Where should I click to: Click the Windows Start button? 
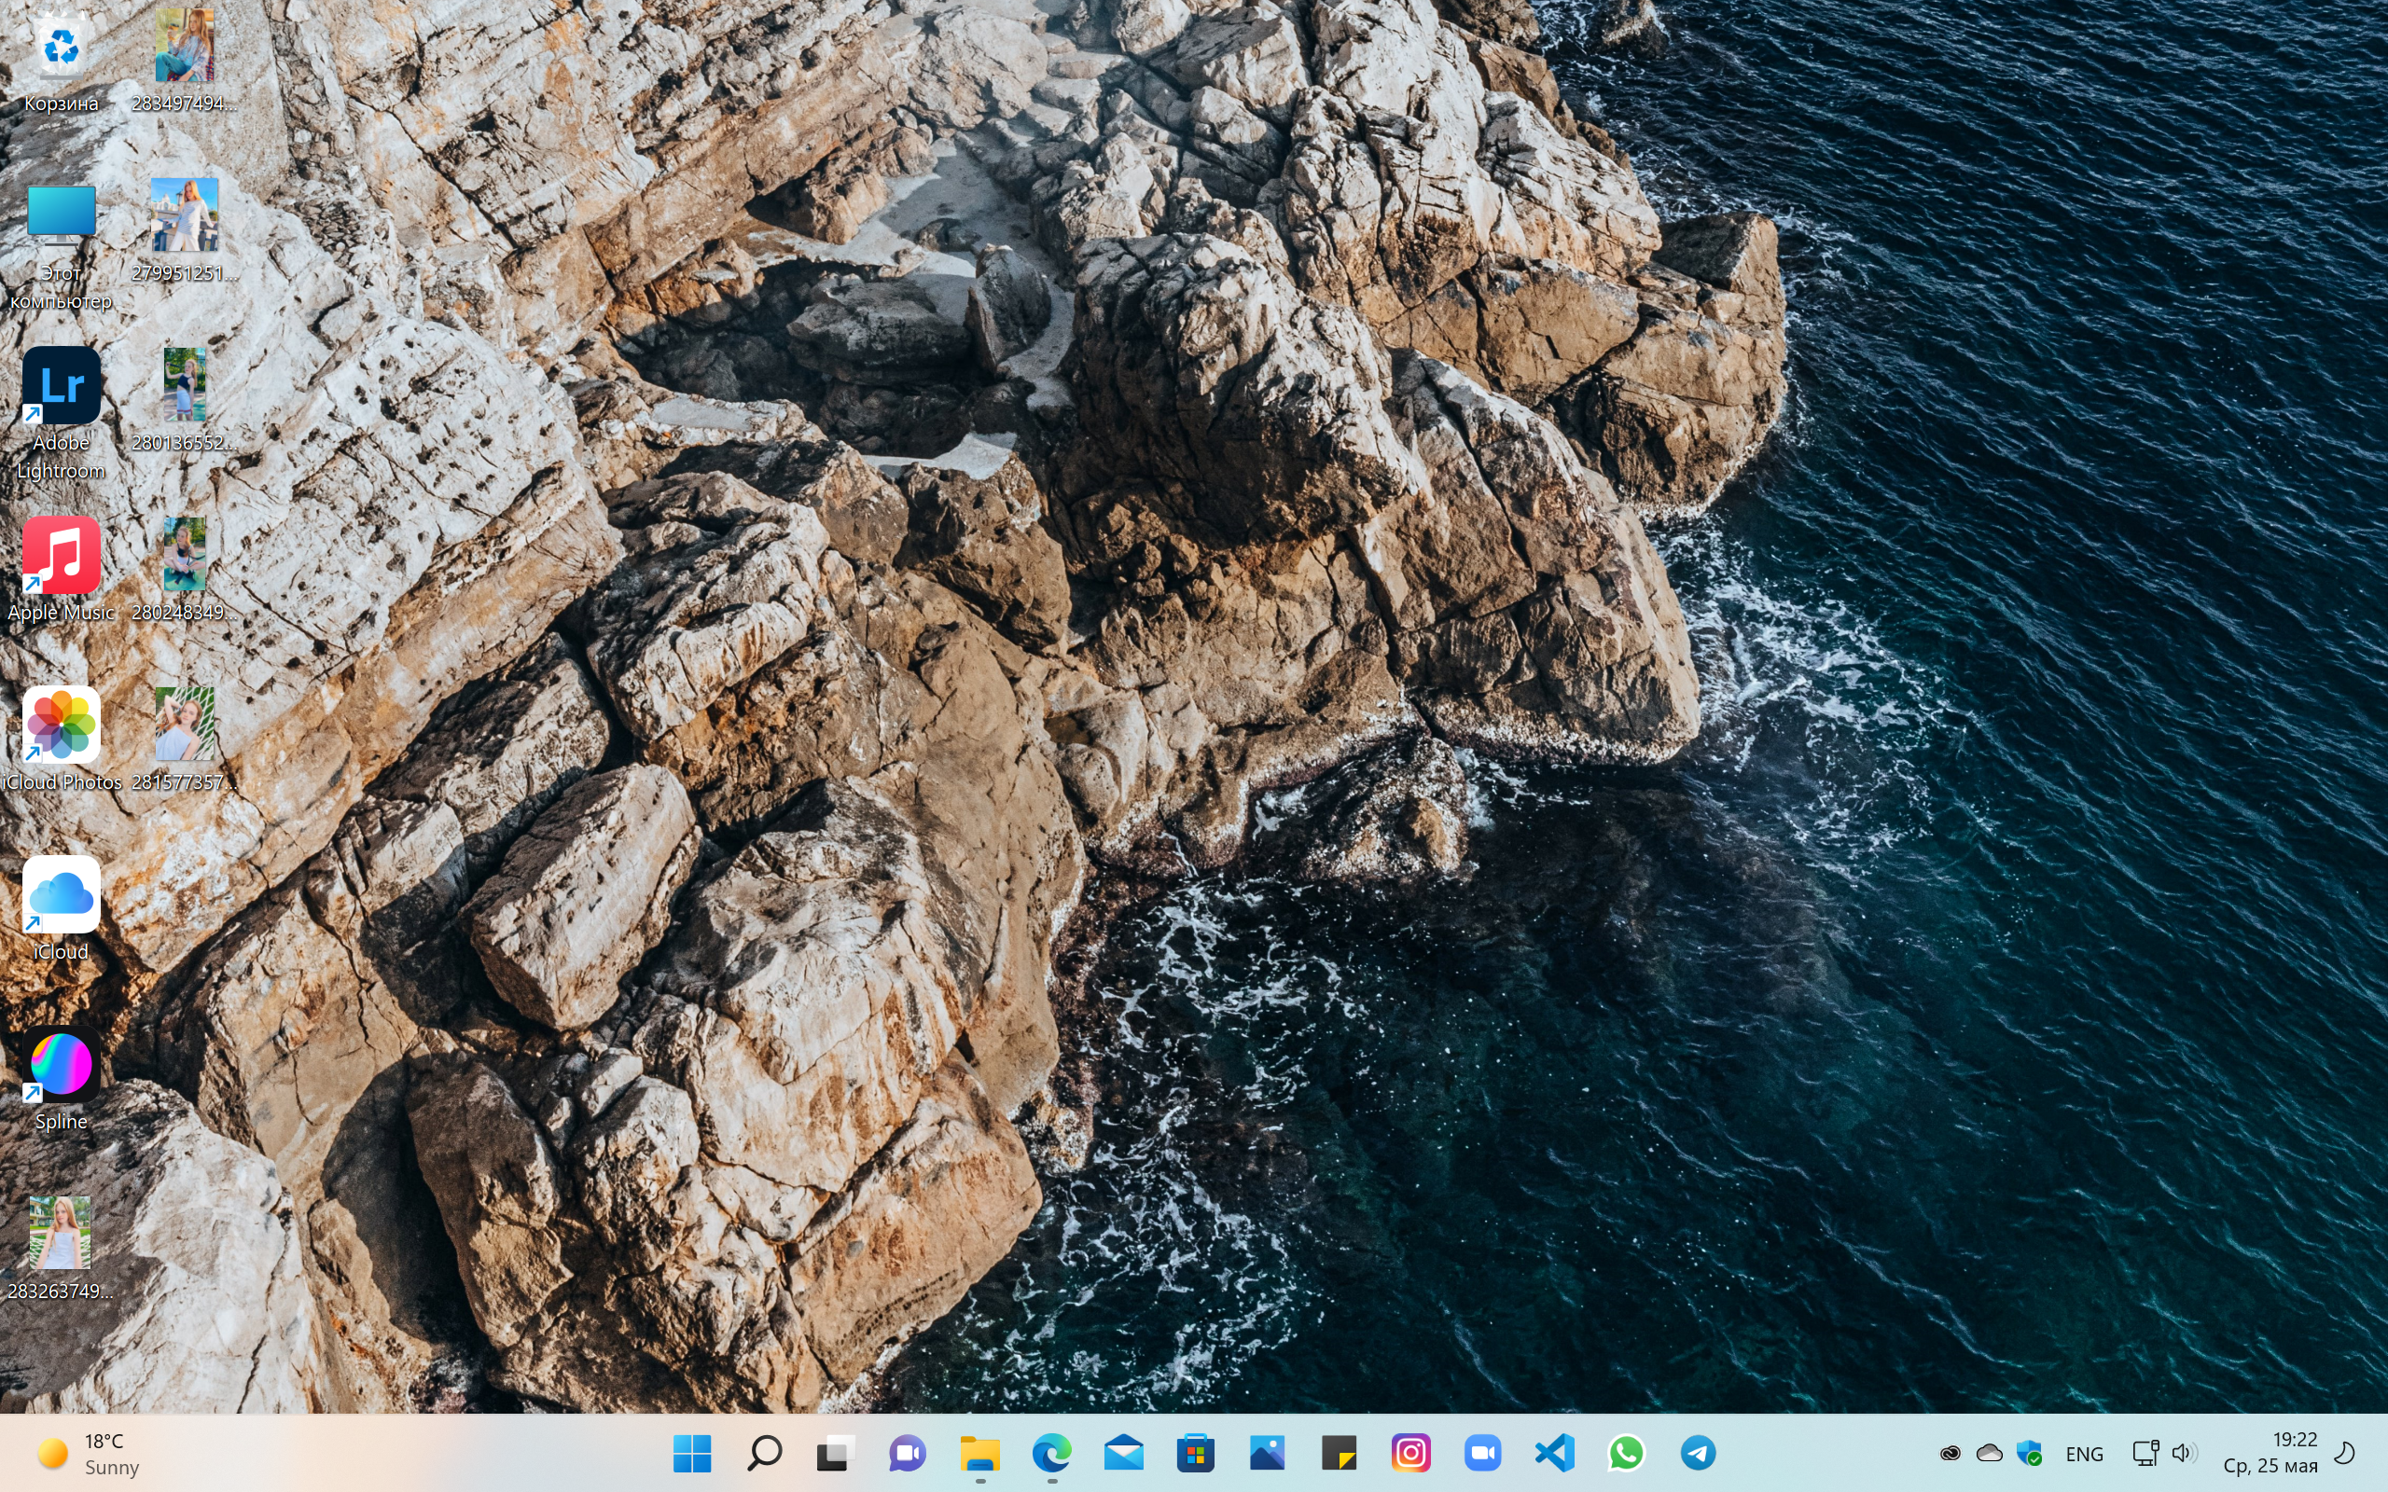point(692,1453)
